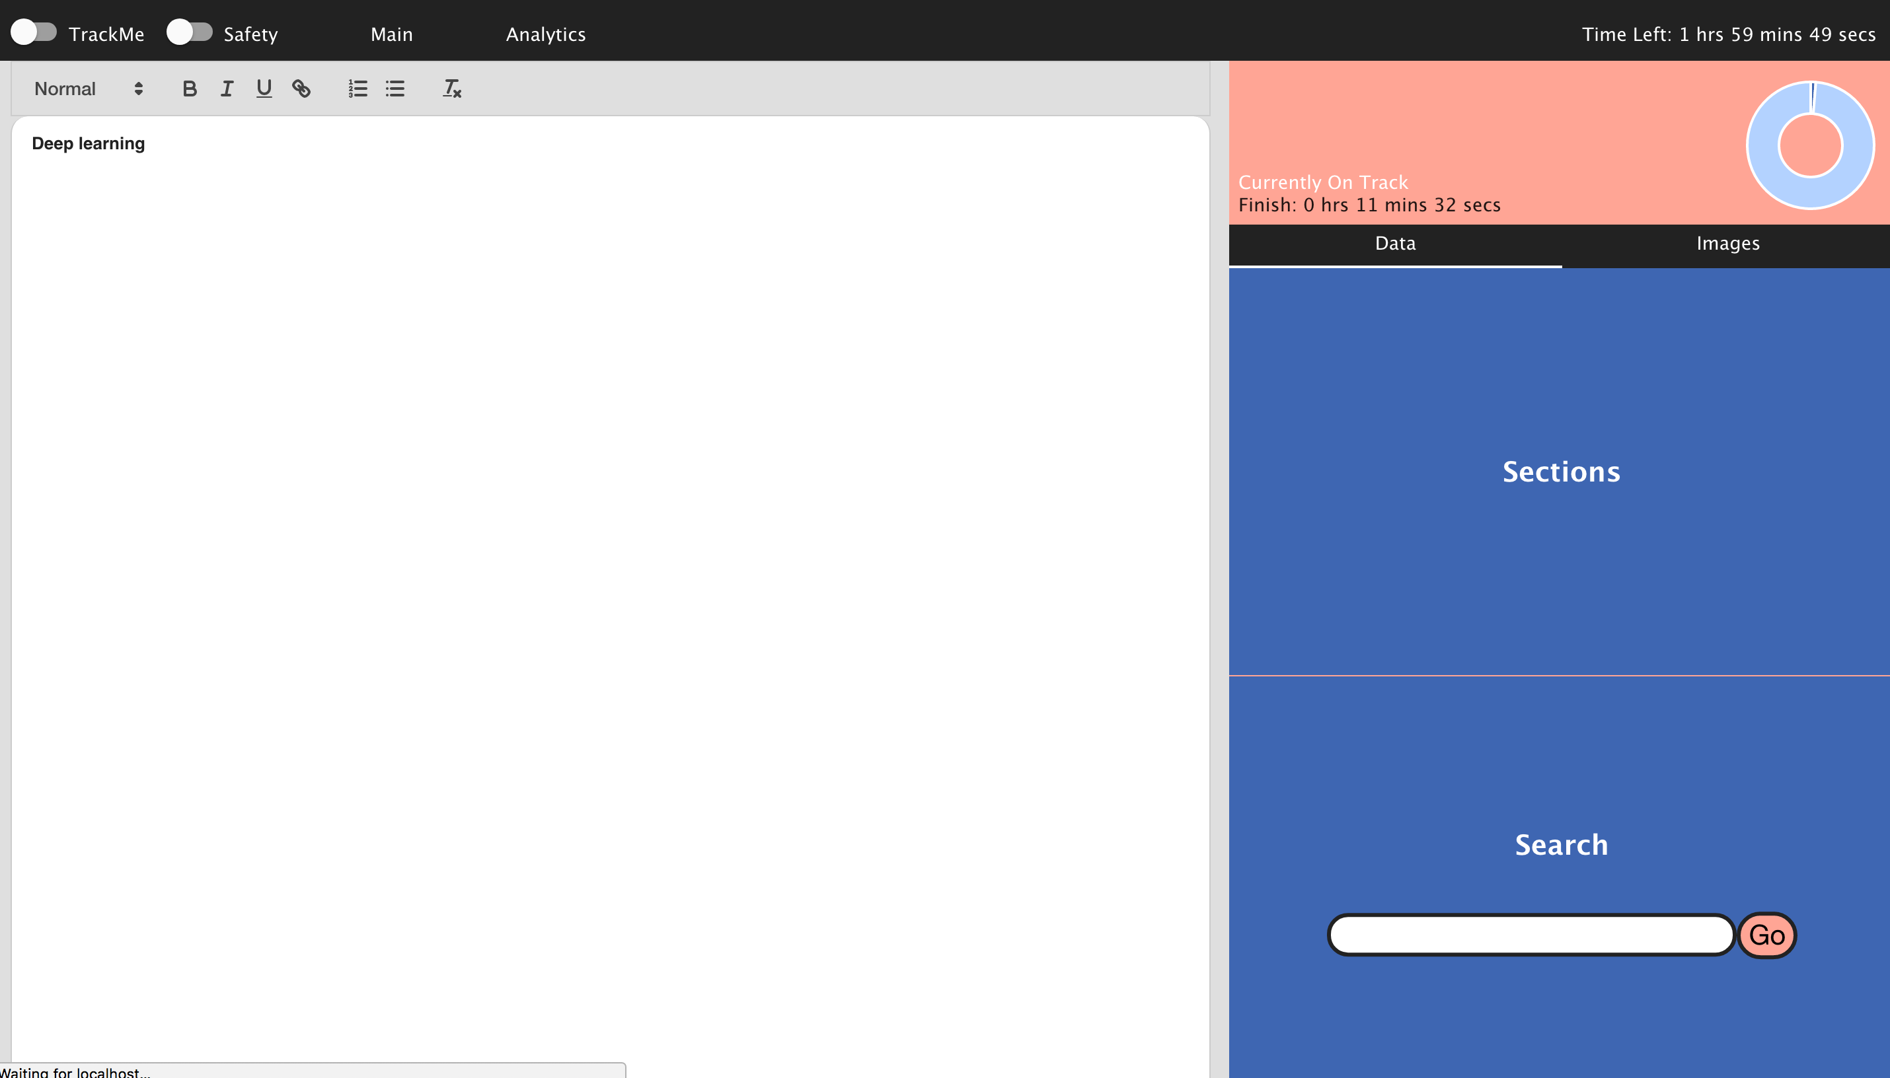Click the donut progress chart
Screen dimensions: 1890x1078
click(1810, 145)
